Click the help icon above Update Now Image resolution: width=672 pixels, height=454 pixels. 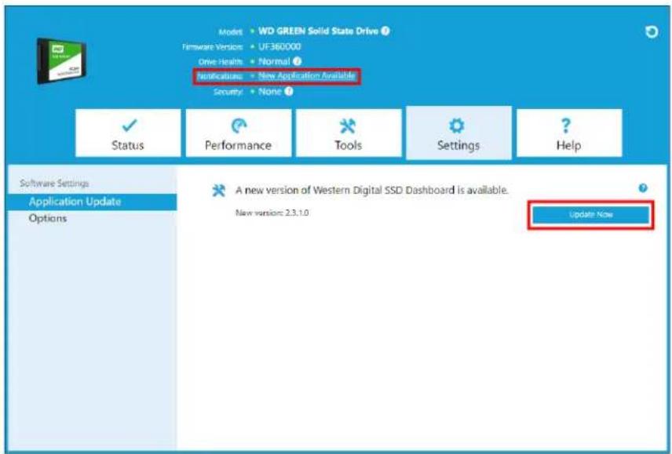(x=643, y=188)
